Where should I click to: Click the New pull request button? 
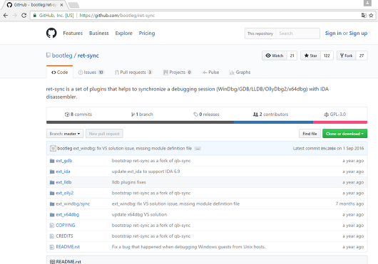(x=104, y=134)
